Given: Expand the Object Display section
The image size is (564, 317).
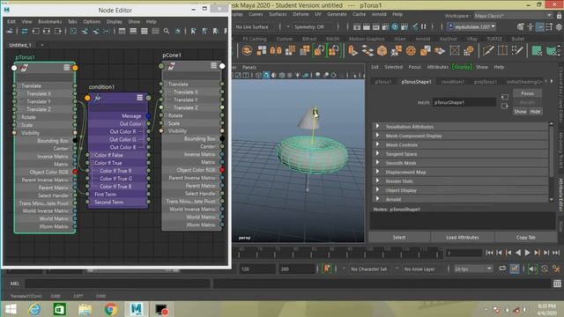Looking at the screenshot, I should (377, 190).
